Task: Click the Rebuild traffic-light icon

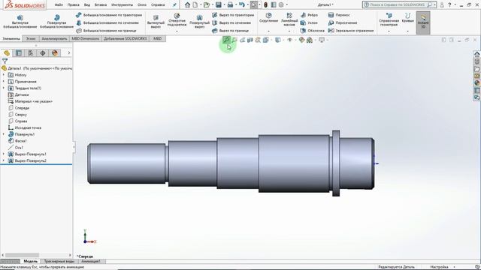Action: click(x=265, y=5)
